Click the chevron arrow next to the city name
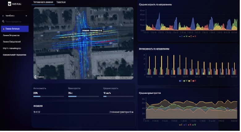Image resolution: width=241 pixels, height=132 pixels. [27, 15]
